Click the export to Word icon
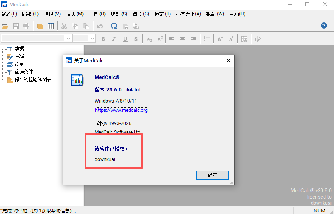Viewport: 334px width, 214px height. coord(136,26)
